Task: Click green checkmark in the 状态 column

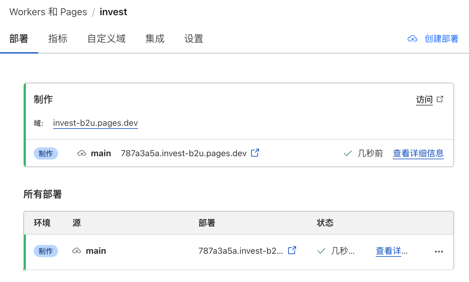Action: pos(321,251)
